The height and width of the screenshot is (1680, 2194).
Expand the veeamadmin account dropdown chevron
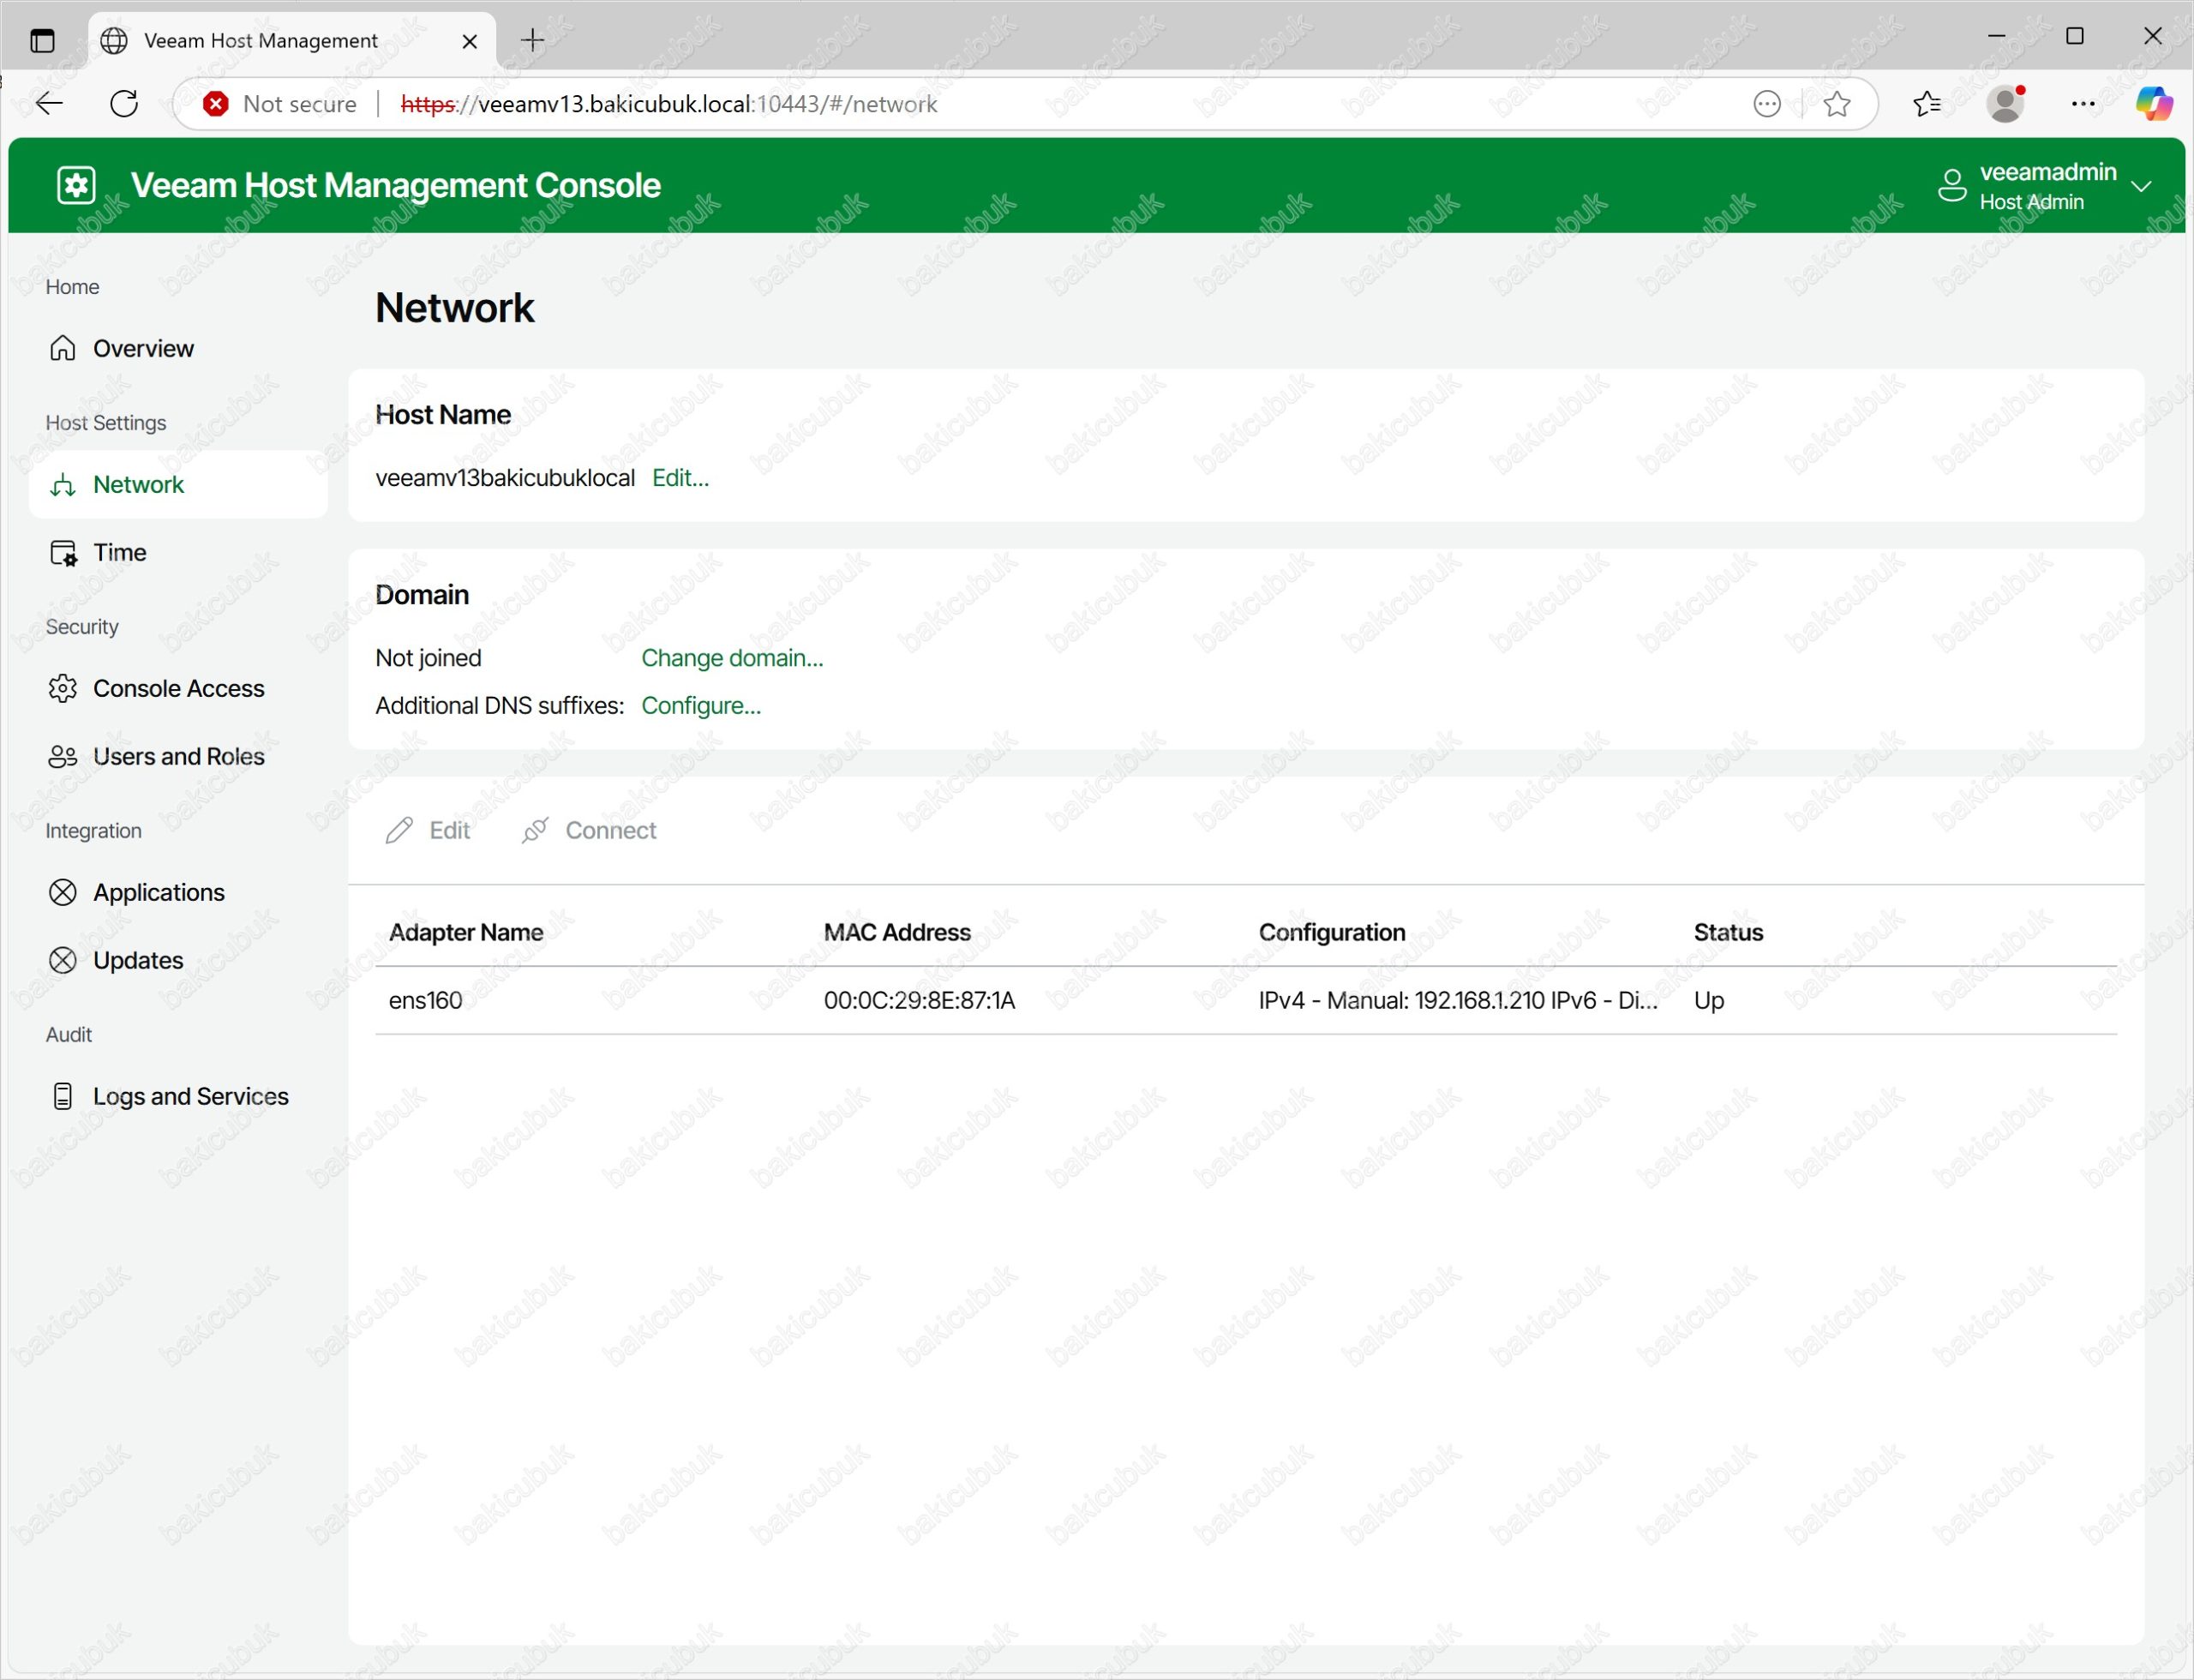pos(2141,187)
